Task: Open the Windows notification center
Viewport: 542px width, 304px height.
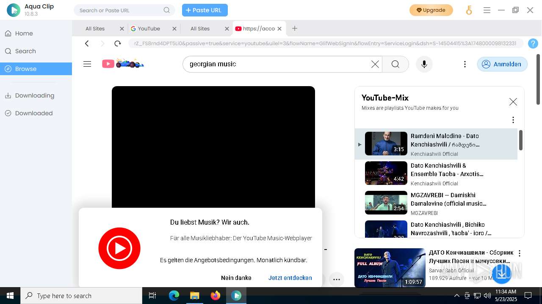Action: [x=528, y=296]
